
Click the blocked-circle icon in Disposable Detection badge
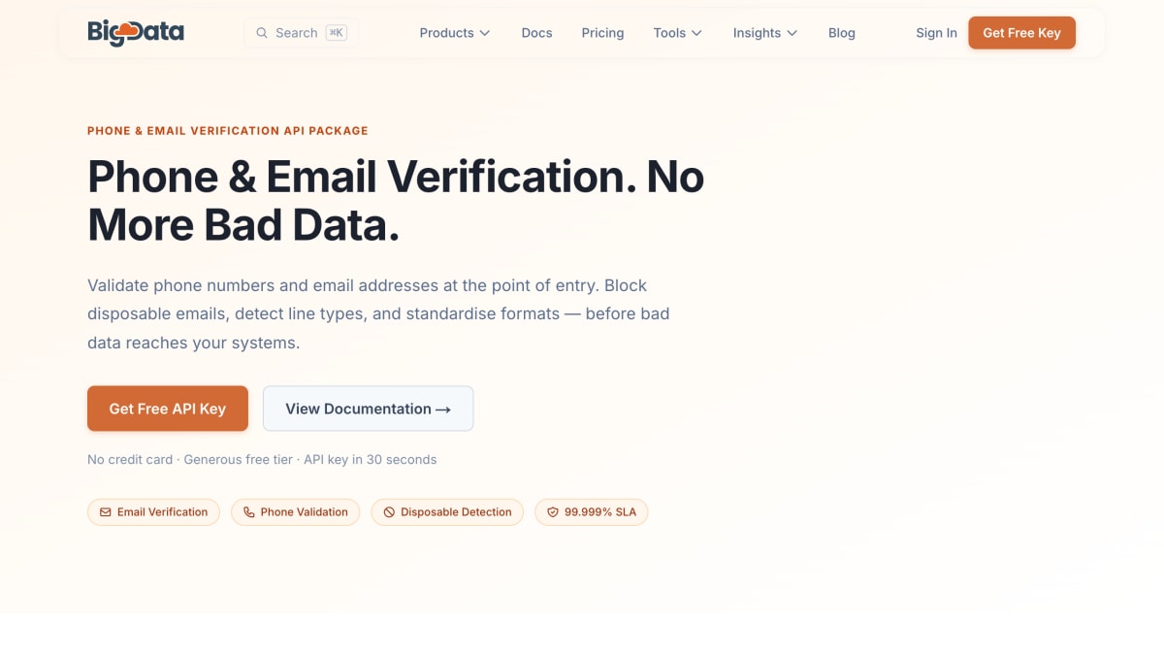(x=389, y=512)
